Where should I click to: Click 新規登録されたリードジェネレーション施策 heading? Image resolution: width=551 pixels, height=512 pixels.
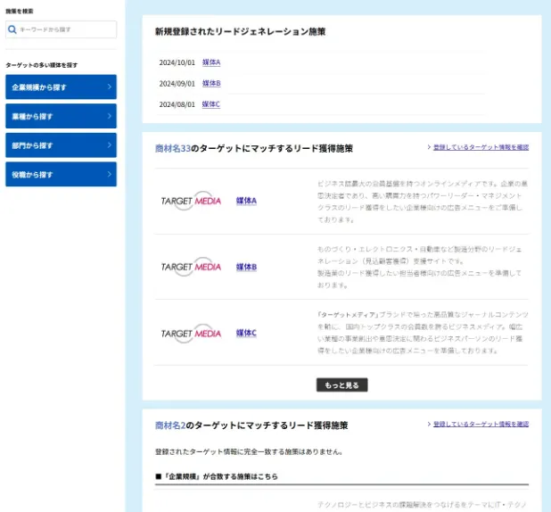tap(241, 31)
